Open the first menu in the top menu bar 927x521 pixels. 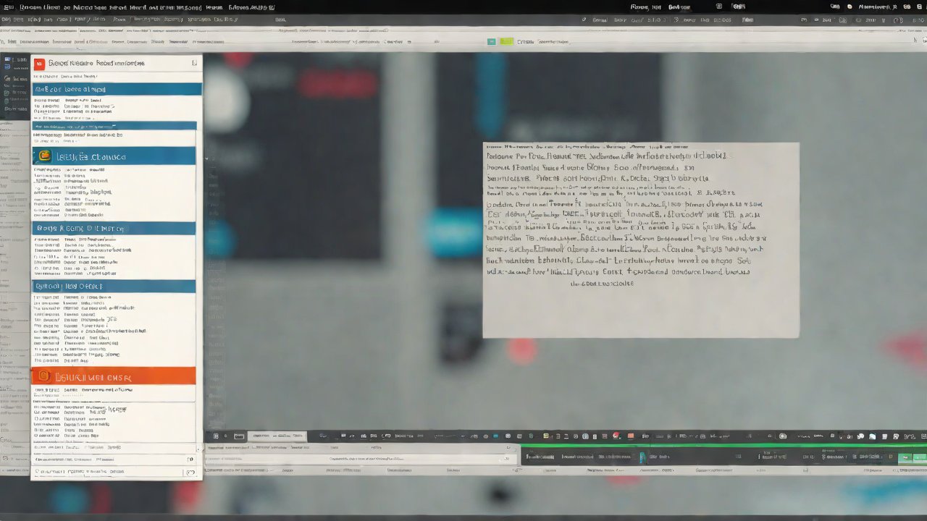(9, 7)
